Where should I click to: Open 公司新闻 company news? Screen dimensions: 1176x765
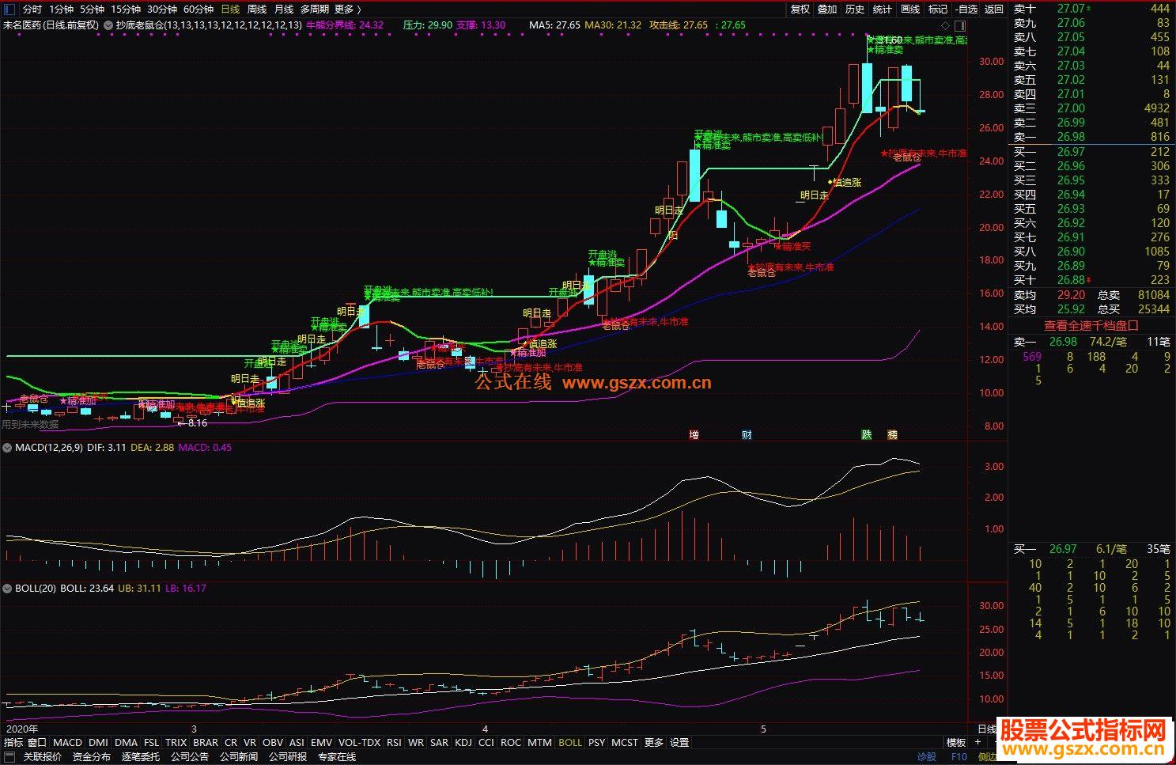point(239,757)
